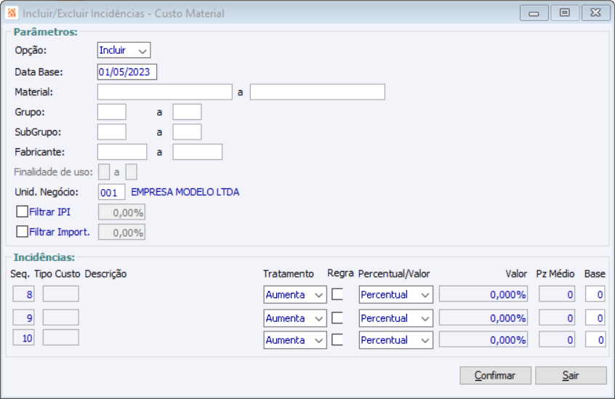Click the Seq. field showing 9
615x399 pixels.
(x=23, y=318)
